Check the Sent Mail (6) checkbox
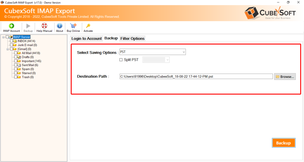This screenshot has width=304, height=162. 15,65
